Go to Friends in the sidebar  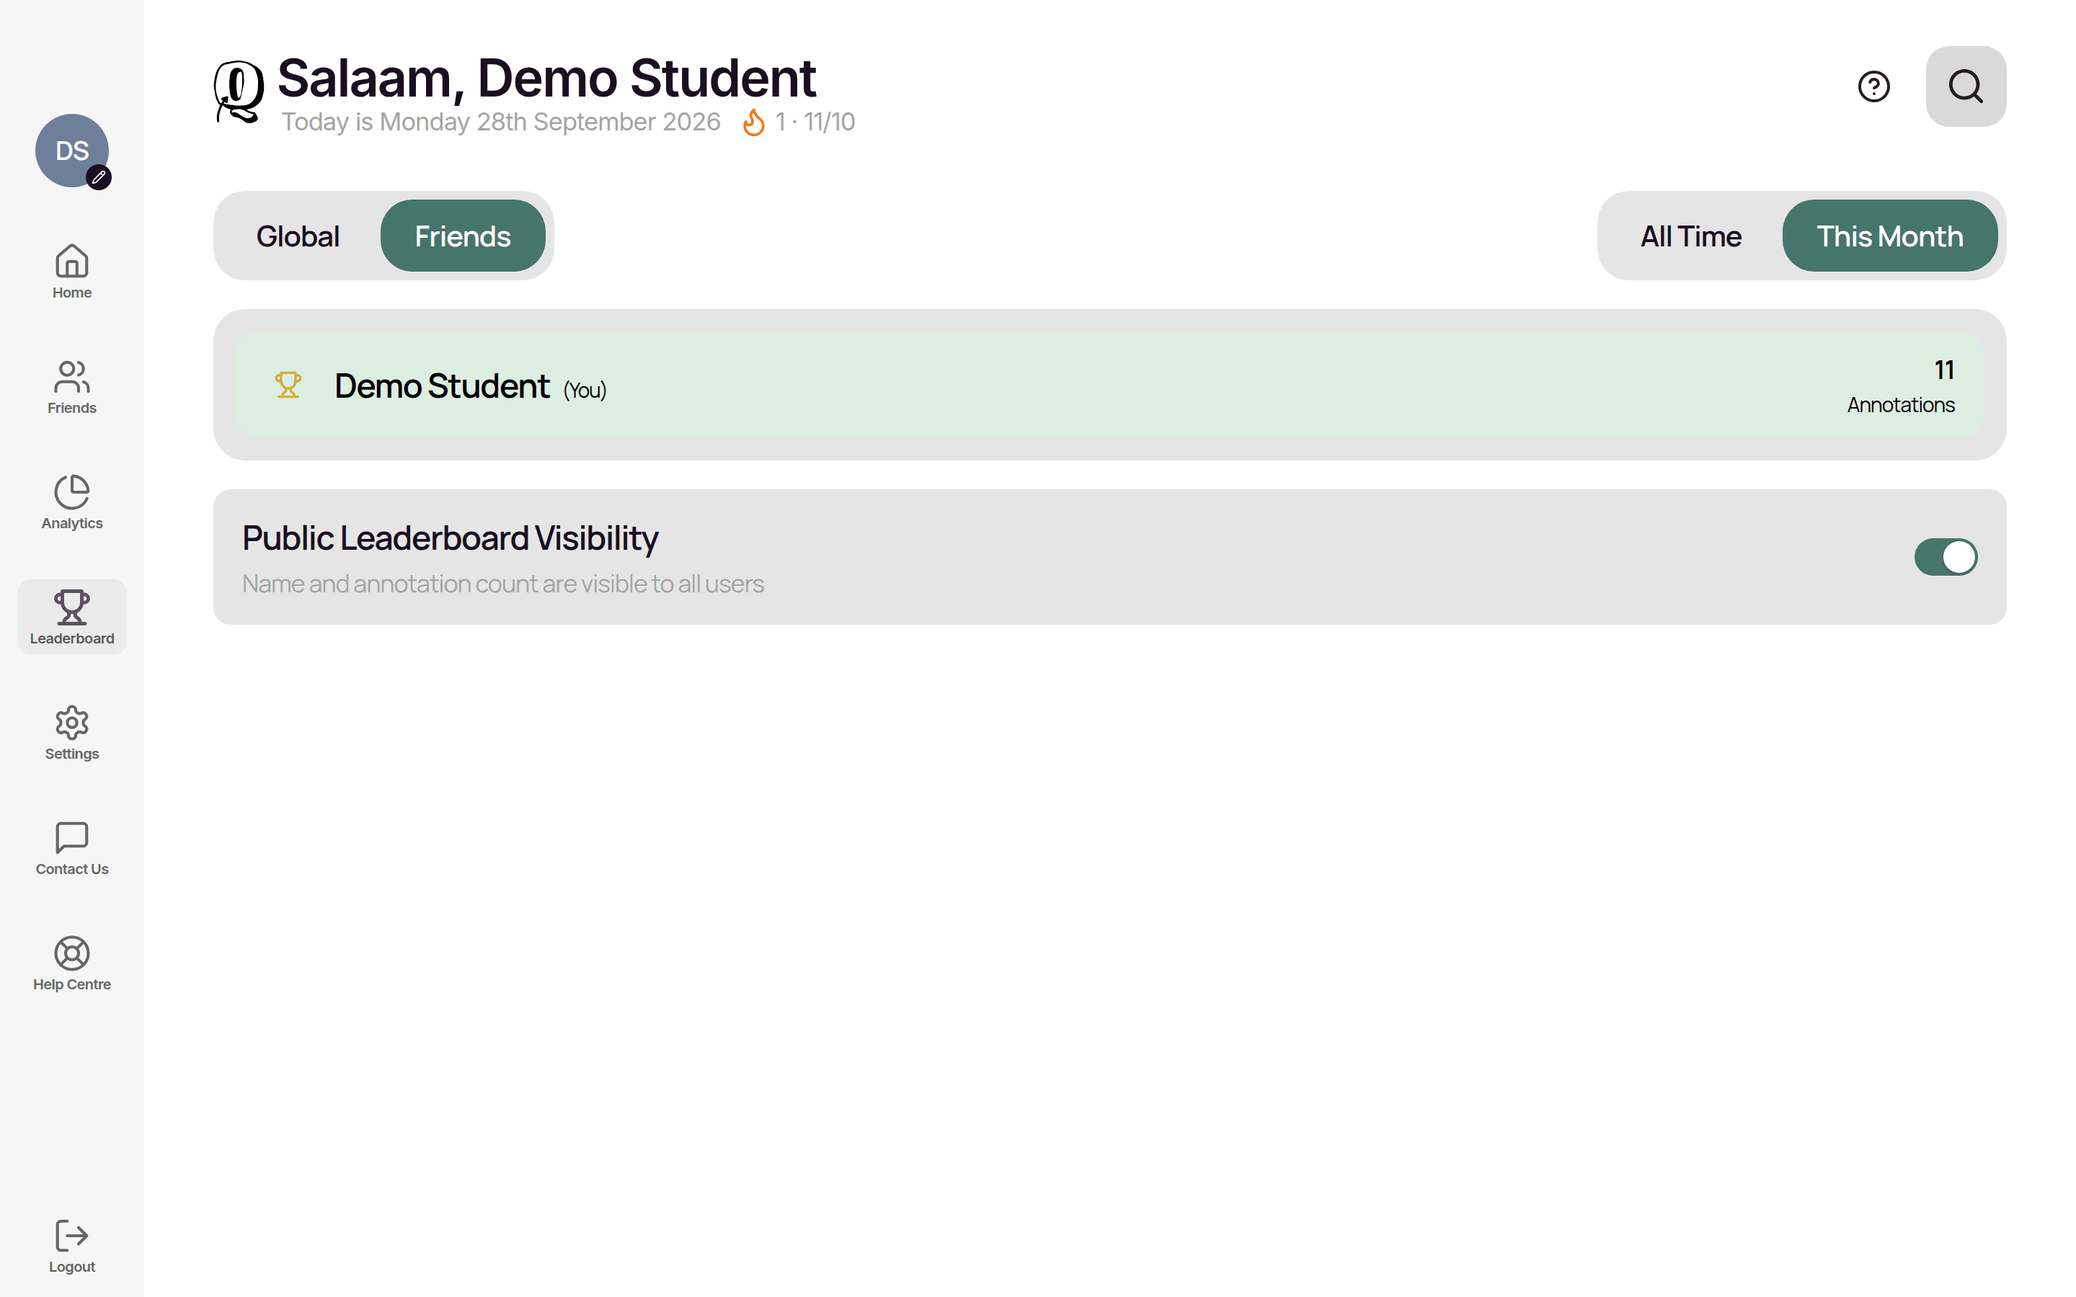pyautogui.click(x=72, y=387)
